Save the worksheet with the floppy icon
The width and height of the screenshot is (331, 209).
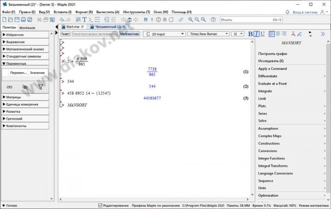click(x=17, y=20)
